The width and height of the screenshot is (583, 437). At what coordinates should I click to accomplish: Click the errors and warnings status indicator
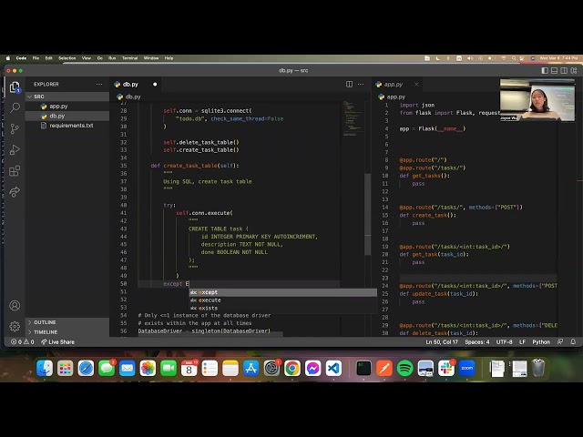(x=22, y=342)
